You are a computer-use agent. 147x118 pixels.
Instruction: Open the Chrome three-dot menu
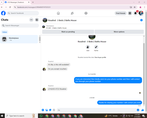145,7
